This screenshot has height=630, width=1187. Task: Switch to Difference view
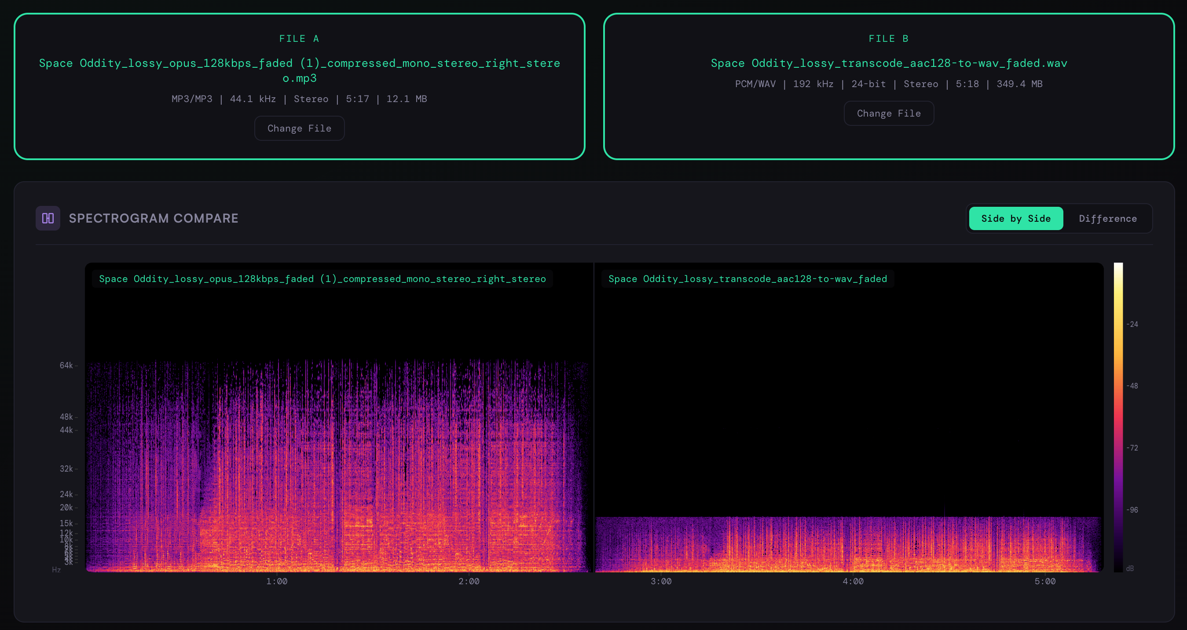click(x=1107, y=219)
